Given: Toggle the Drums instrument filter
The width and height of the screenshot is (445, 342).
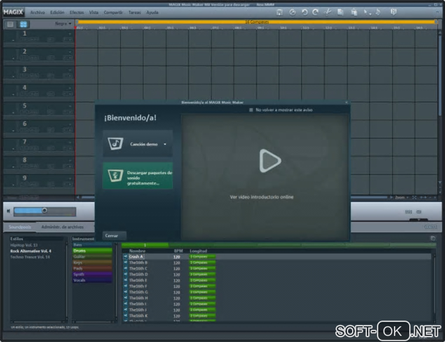Looking at the screenshot, I should (92, 251).
